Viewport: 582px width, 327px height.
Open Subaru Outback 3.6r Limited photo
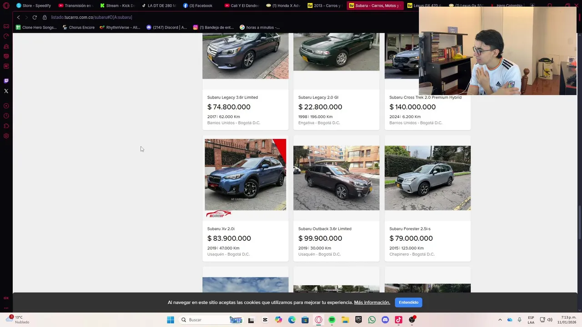pos(336,178)
